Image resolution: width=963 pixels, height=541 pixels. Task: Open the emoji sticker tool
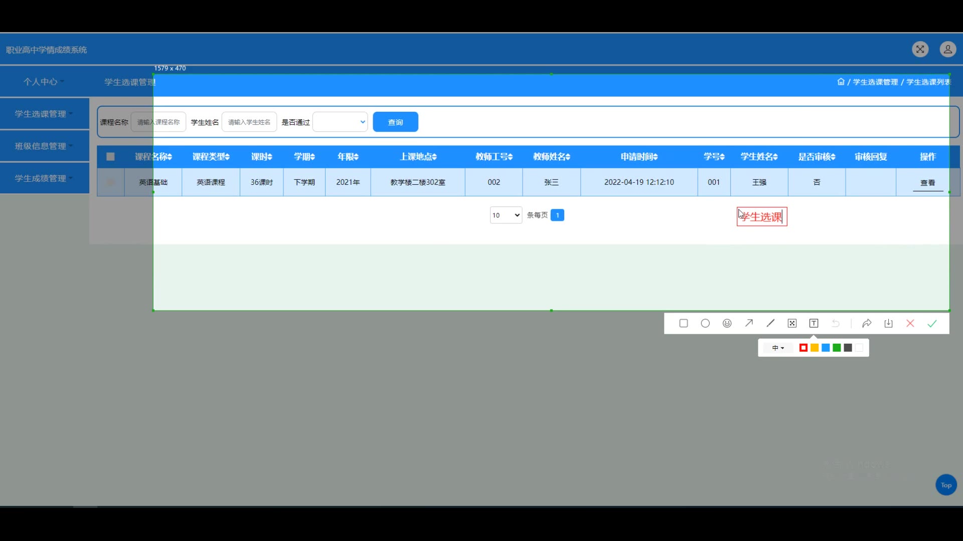pyautogui.click(x=727, y=324)
